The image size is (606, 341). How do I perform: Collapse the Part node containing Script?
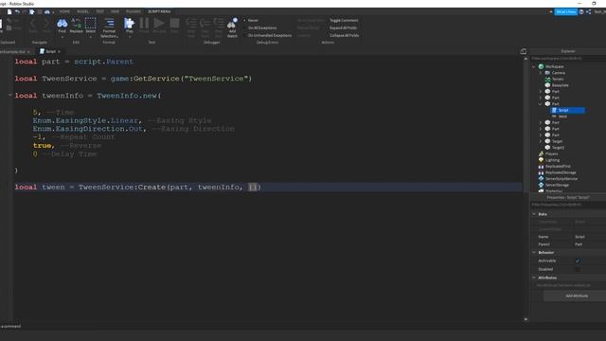click(541, 104)
